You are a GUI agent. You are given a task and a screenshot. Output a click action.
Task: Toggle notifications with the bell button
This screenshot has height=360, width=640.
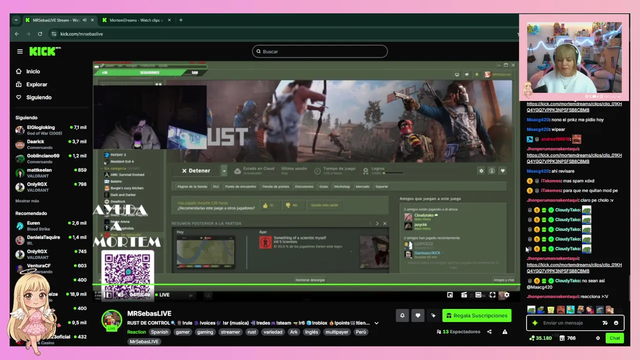402,315
